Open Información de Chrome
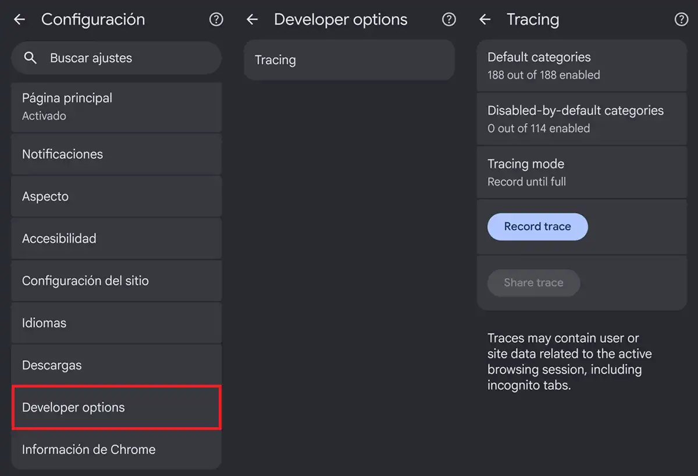This screenshot has height=476, width=698. pyautogui.click(x=116, y=450)
